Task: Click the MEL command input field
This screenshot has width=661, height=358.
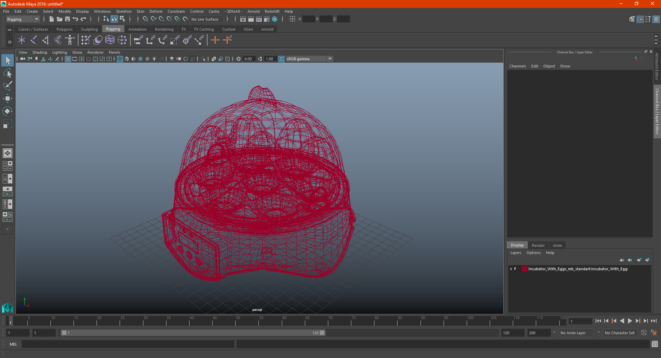Action: pos(128,344)
